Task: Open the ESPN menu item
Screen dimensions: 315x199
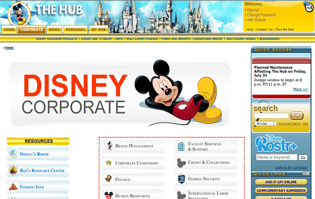Action: click(x=119, y=39)
